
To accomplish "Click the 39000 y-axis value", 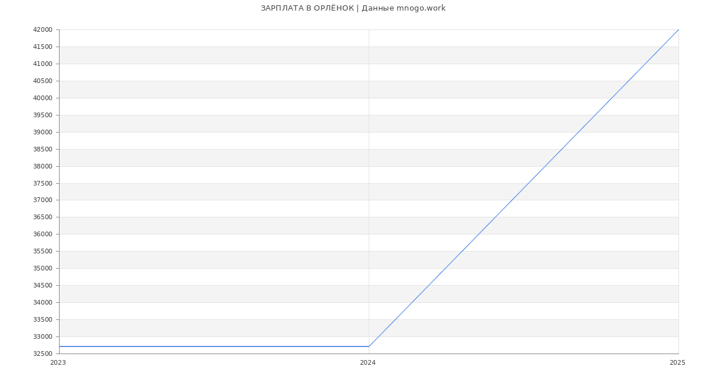I will [42, 133].
